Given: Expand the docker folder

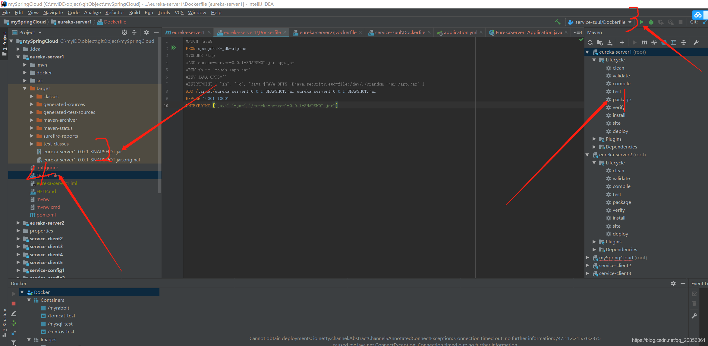Looking at the screenshot, I should pyautogui.click(x=25, y=73).
